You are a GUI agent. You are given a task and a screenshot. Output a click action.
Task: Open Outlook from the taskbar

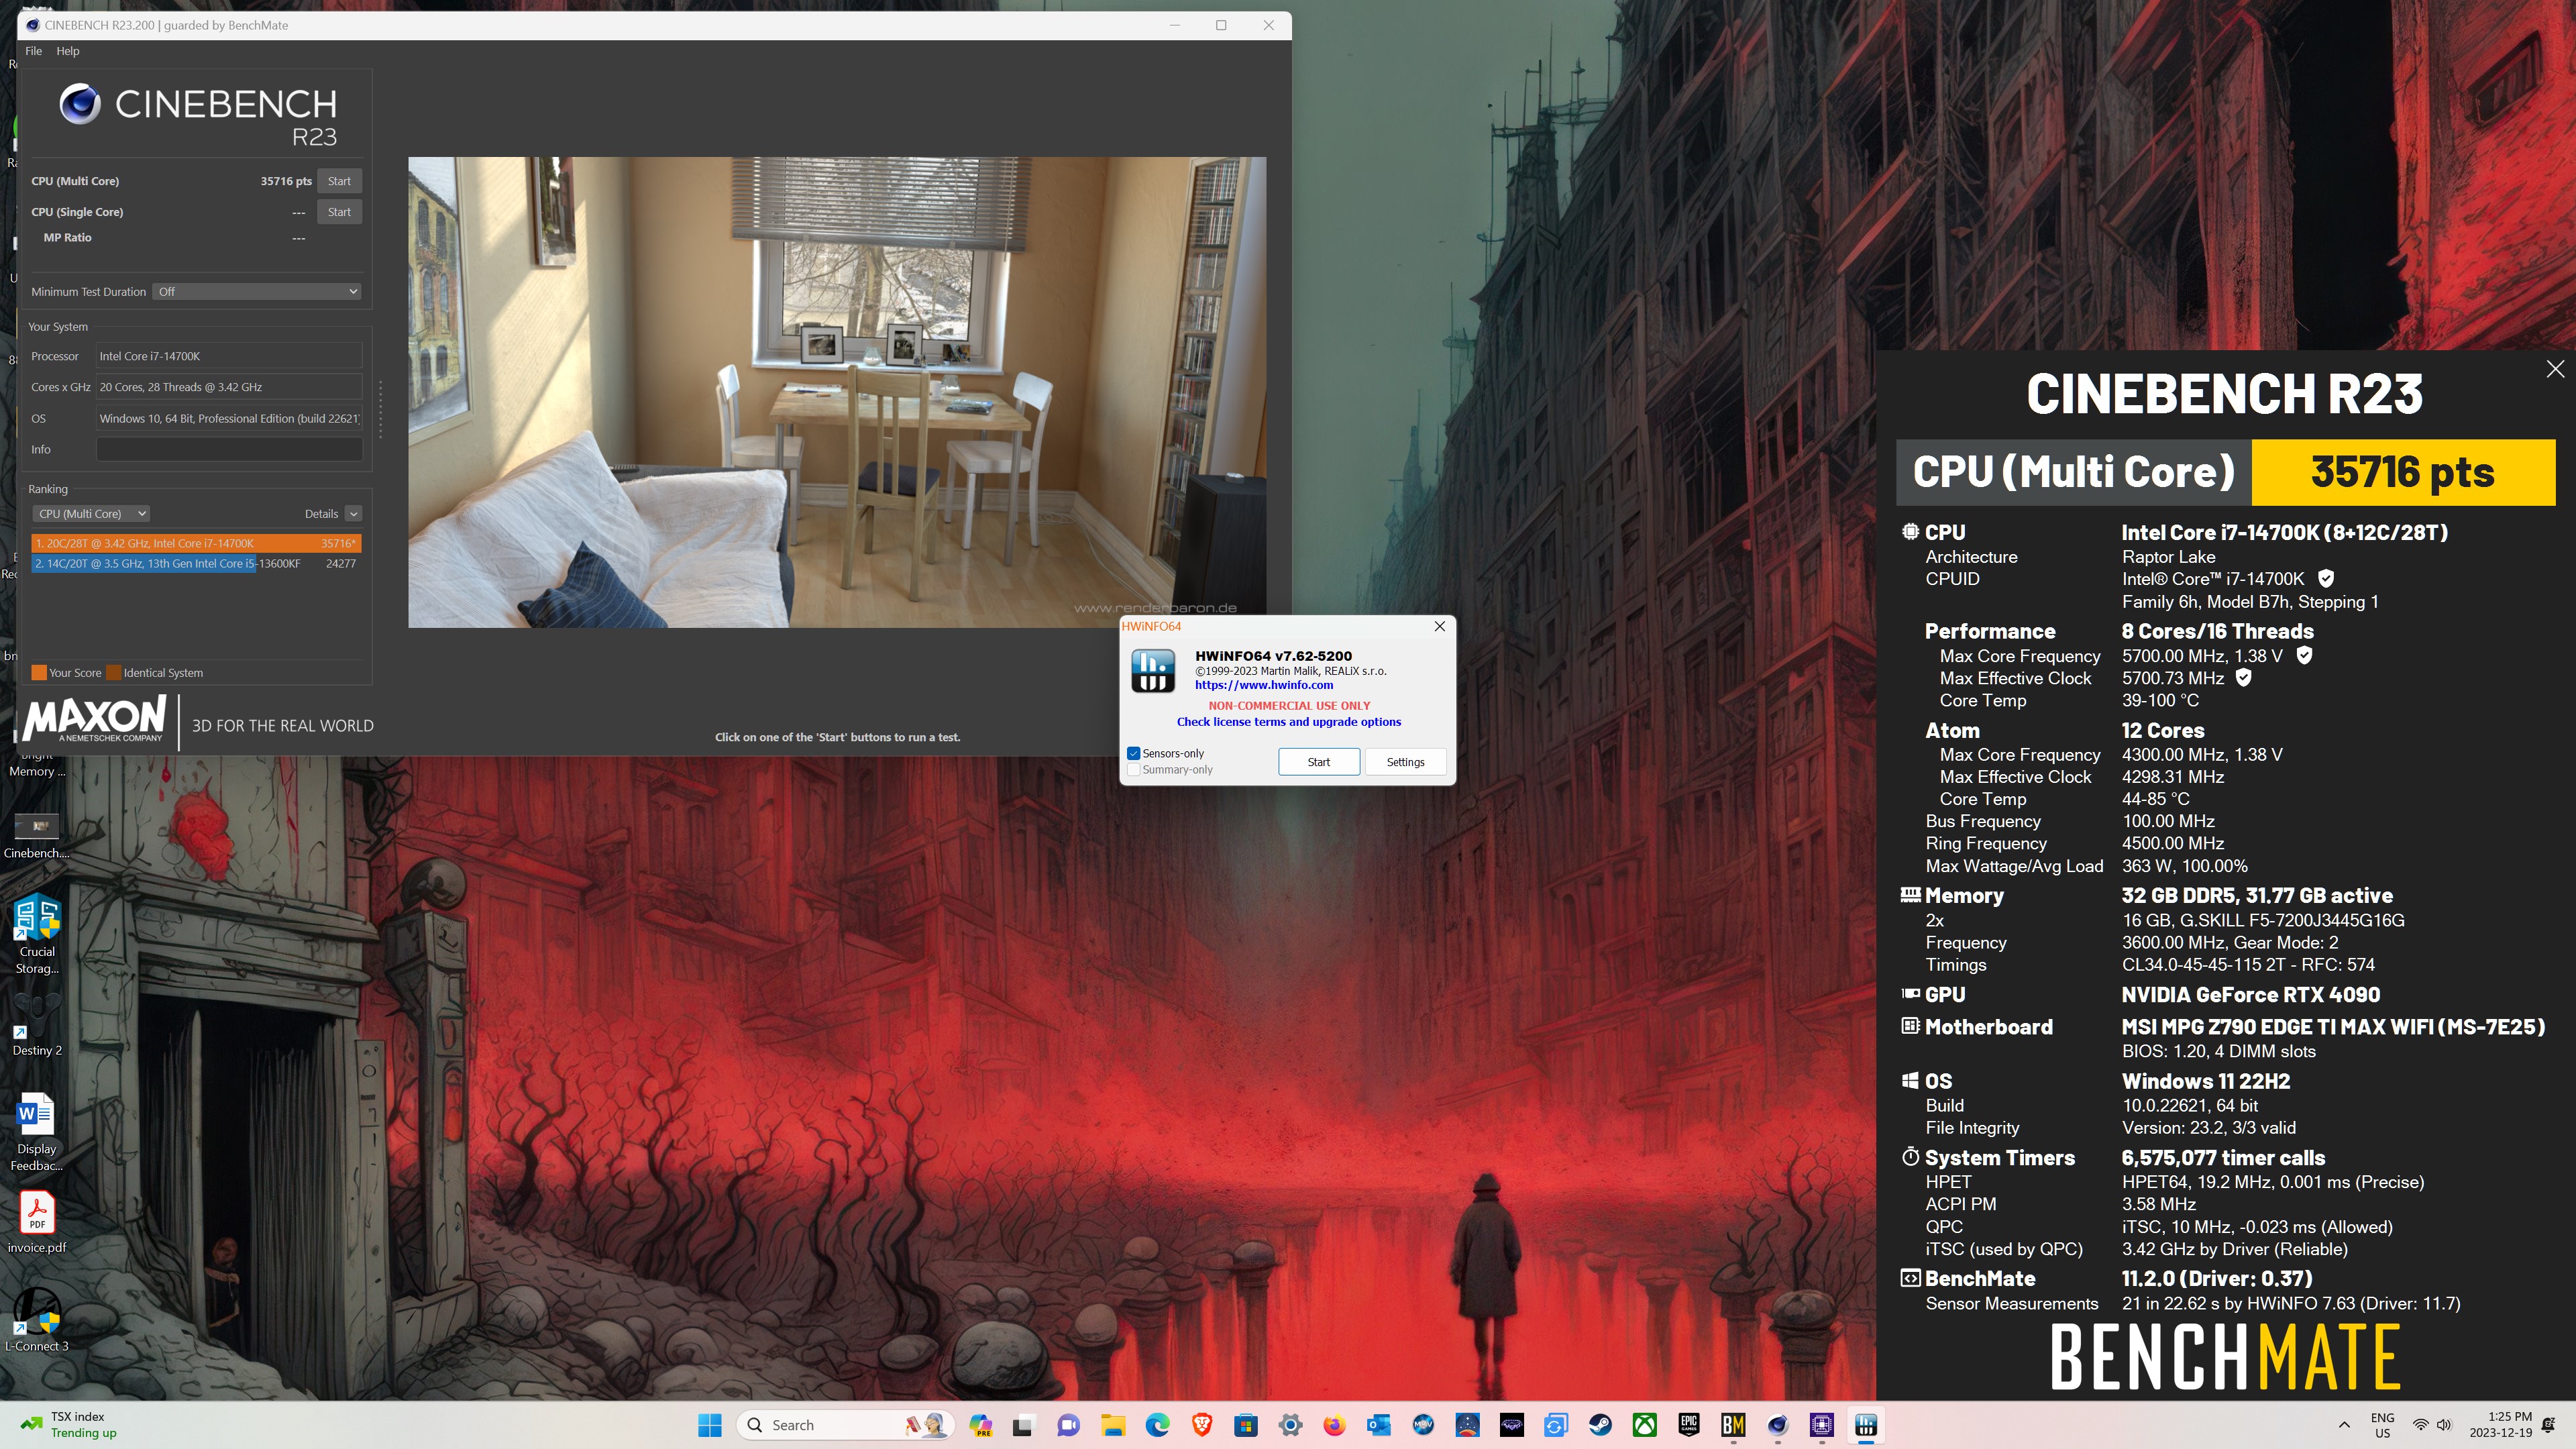[x=1379, y=1425]
